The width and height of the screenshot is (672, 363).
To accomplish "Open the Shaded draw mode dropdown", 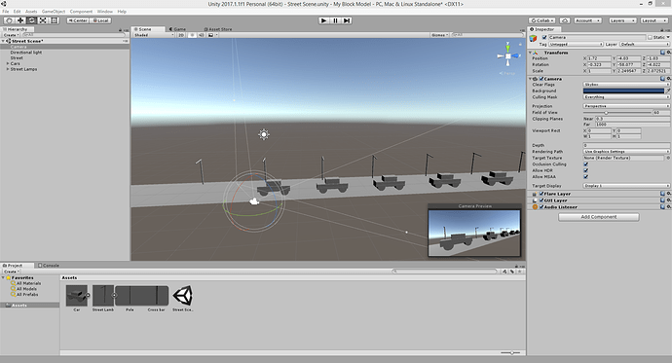I will coord(154,35).
